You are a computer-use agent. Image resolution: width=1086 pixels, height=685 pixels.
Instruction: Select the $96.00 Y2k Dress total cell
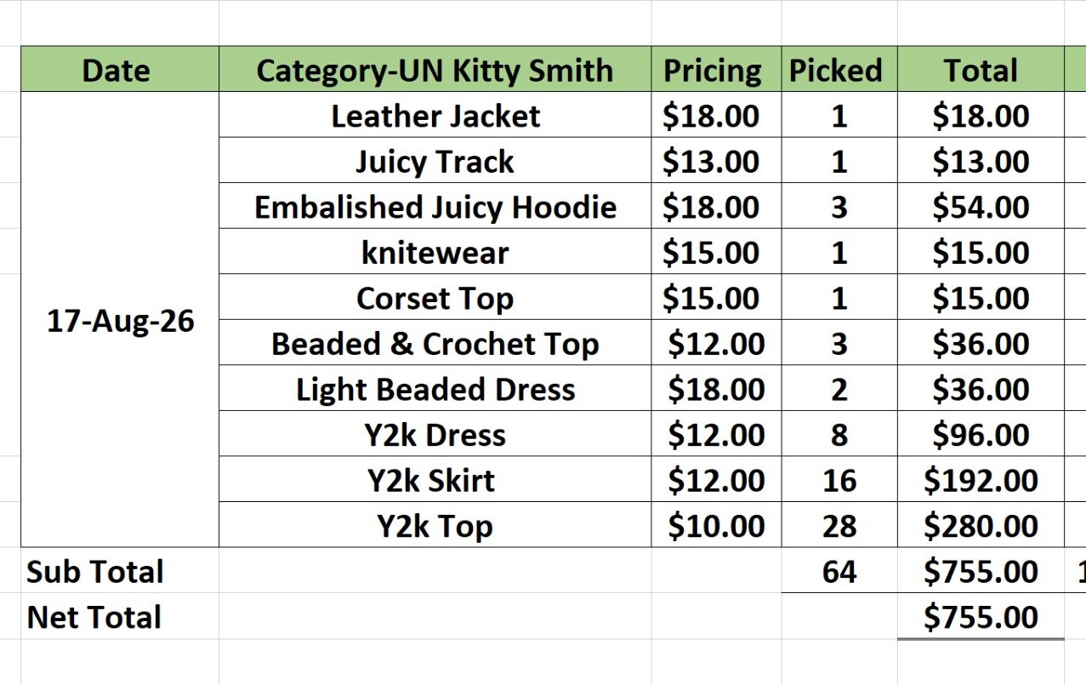(981, 434)
